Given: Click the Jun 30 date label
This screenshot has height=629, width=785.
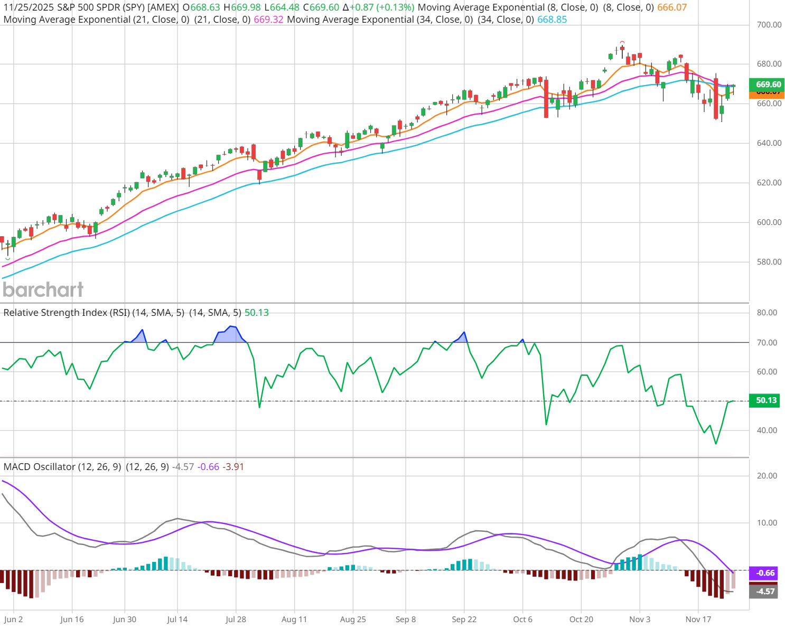Looking at the screenshot, I should [125, 619].
